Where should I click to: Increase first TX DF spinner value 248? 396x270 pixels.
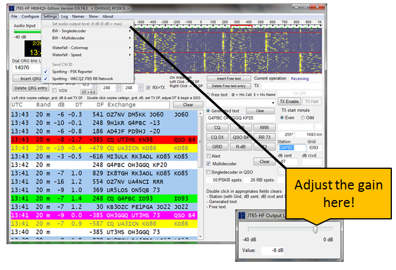pyautogui.click(x=118, y=86)
